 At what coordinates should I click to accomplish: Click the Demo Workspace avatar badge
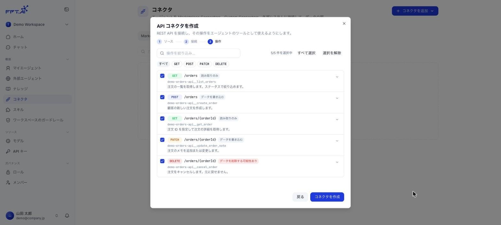click(x=8, y=25)
